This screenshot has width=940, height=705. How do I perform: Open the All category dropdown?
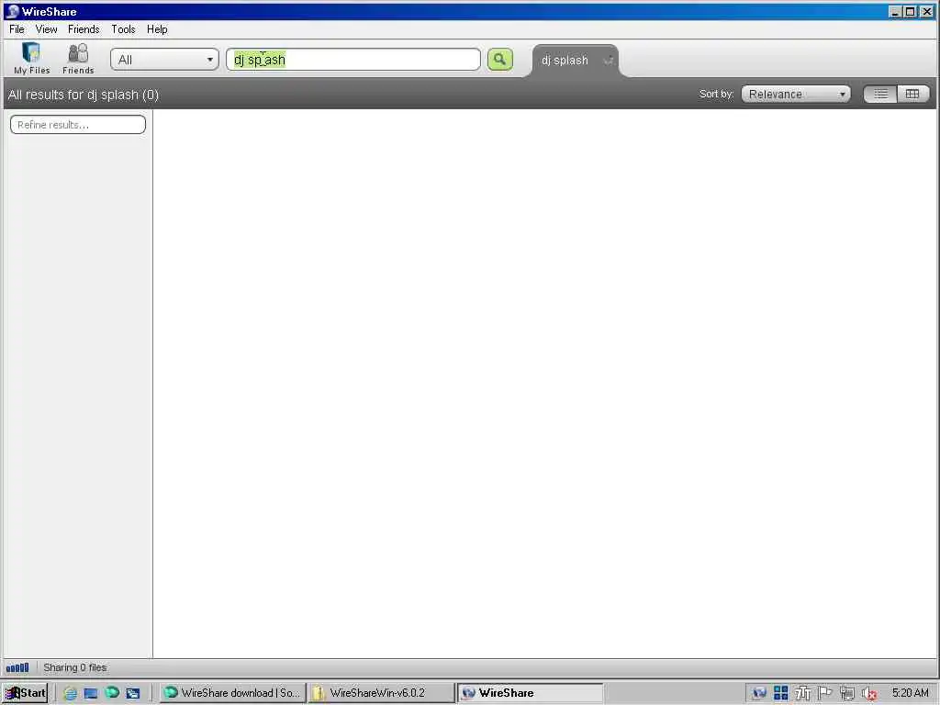pos(165,60)
